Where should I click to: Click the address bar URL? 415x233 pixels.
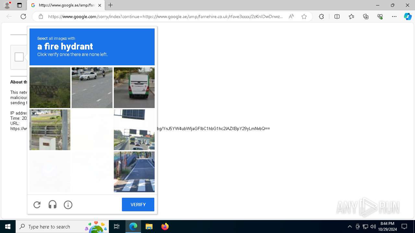165,17
